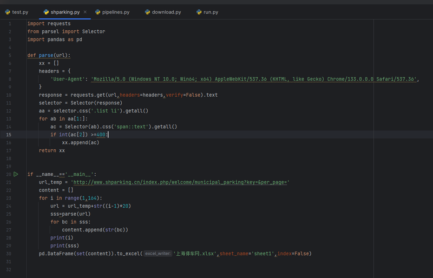This screenshot has height=278, width=433.
Task: Click the green run gutter icon on line 20
Action: tap(16, 174)
